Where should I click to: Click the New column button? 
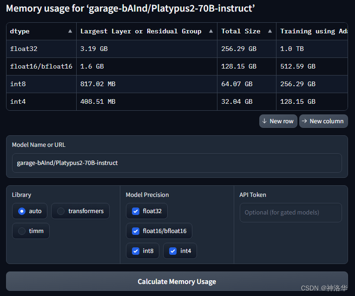coord(323,121)
